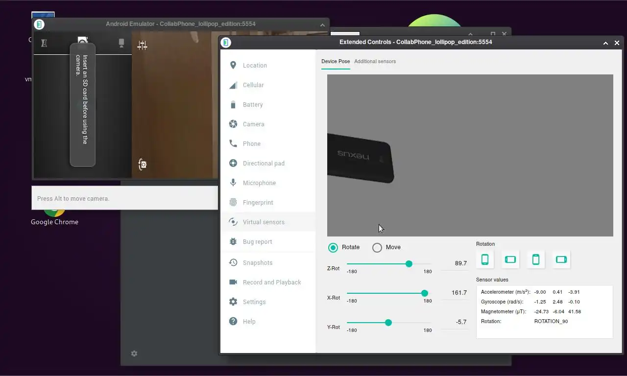Viewport: 627px width, 376px height.
Task: Open the Microphone settings page
Action: (267, 183)
